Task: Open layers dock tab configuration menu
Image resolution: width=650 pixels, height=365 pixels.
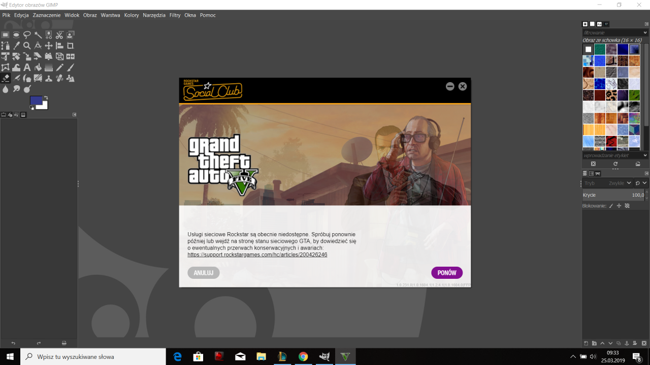Action: click(x=646, y=173)
